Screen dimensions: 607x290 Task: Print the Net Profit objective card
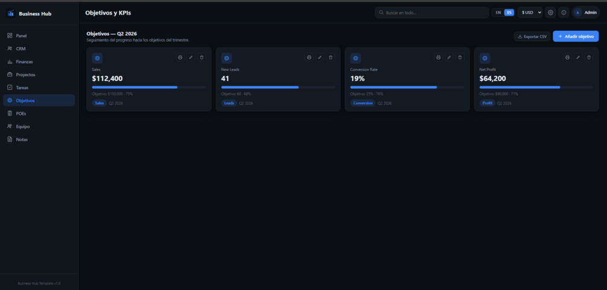(x=568, y=57)
